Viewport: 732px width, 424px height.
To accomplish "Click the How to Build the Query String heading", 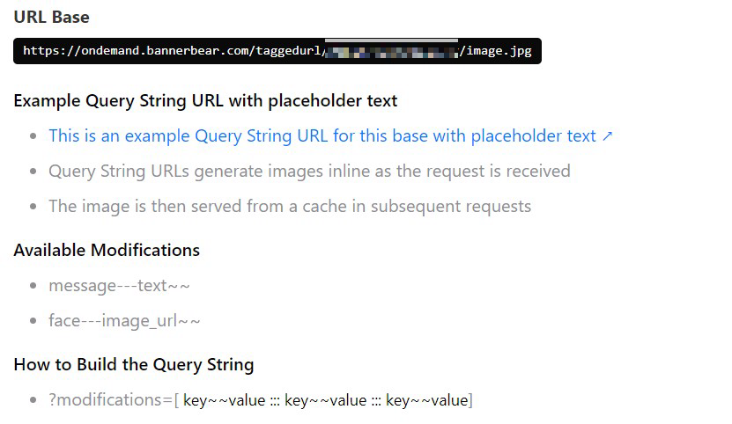I will tap(134, 364).
